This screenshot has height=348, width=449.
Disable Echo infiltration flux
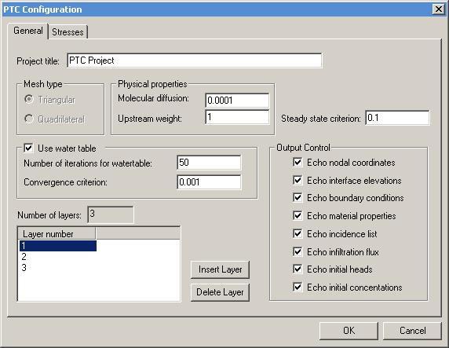click(298, 251)
